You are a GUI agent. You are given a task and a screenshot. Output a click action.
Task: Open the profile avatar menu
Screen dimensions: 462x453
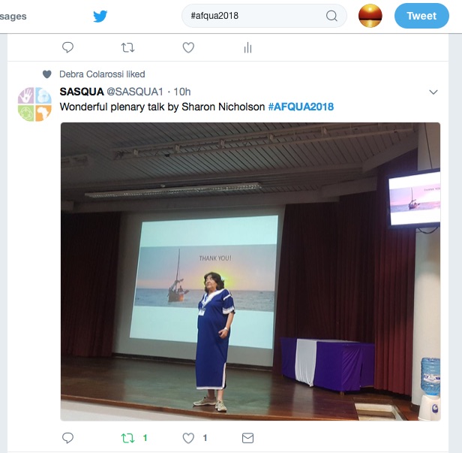[370, 16]
